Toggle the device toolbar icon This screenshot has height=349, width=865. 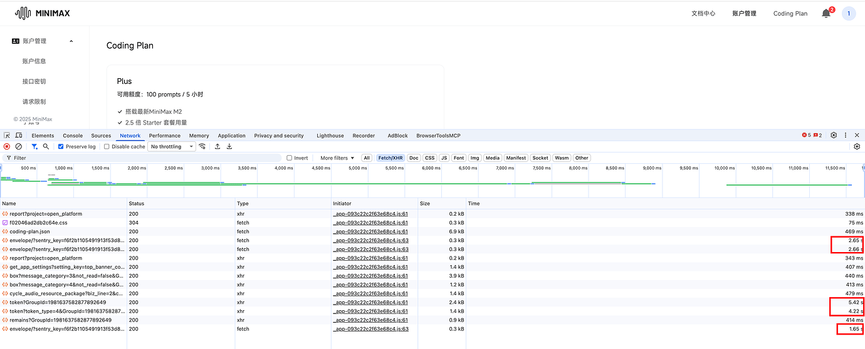(x=19, y=135)
